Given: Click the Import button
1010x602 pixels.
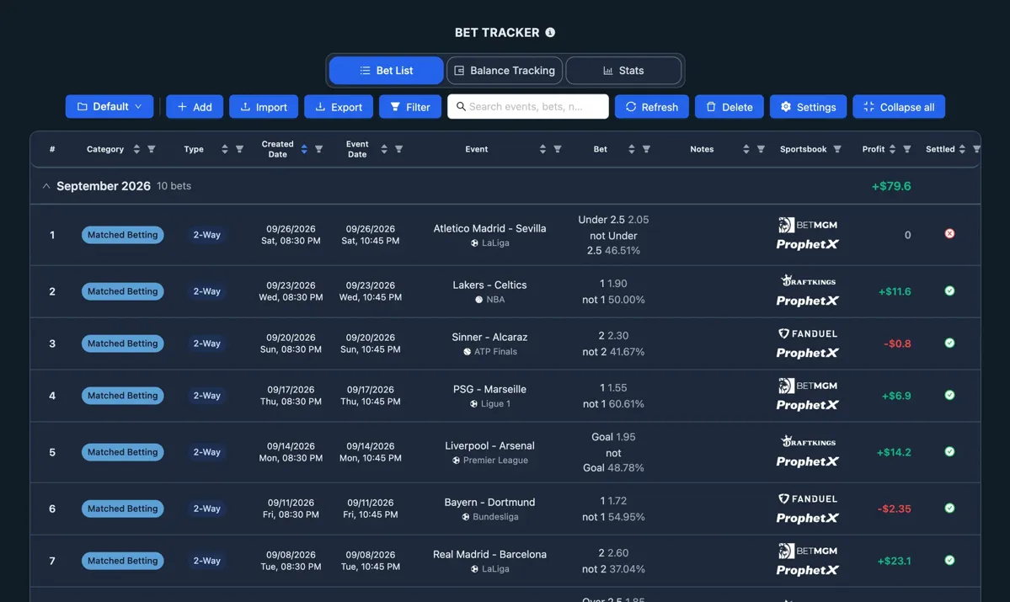Looking at the screenshot, I should pos(264,107).
